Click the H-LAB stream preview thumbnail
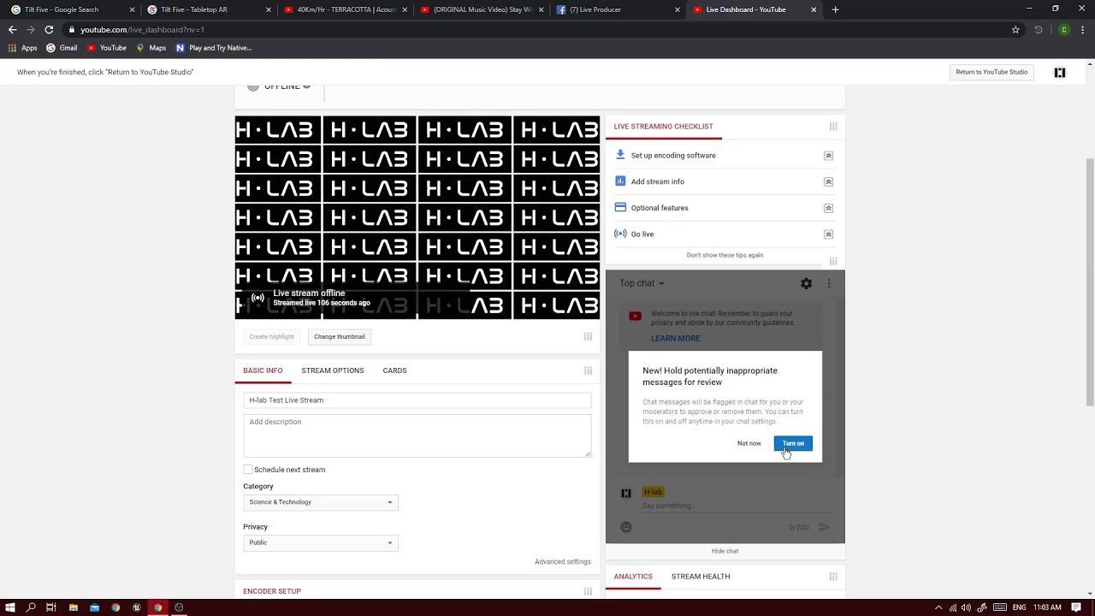Screen dimensions: 1095x616 (417, 217)
